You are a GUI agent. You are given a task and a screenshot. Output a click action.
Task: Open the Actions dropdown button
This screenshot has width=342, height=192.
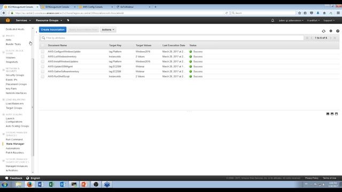[108, 30]
